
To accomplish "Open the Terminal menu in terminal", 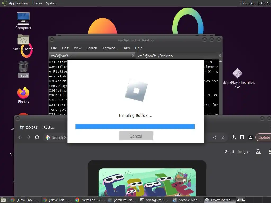I will click(109, 48).
